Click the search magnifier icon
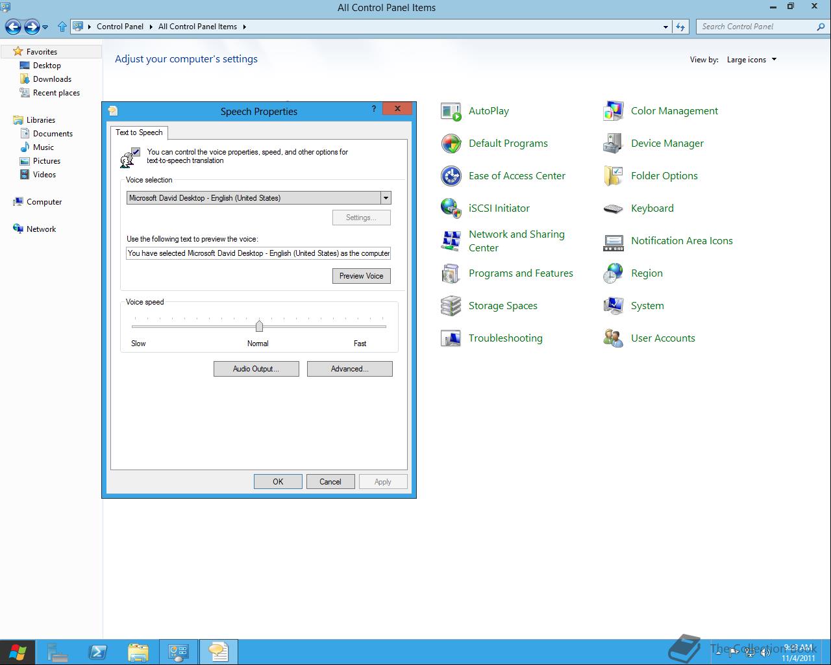Image resolution: width=831 pixels, height=665 pixels. click(821, 27)
